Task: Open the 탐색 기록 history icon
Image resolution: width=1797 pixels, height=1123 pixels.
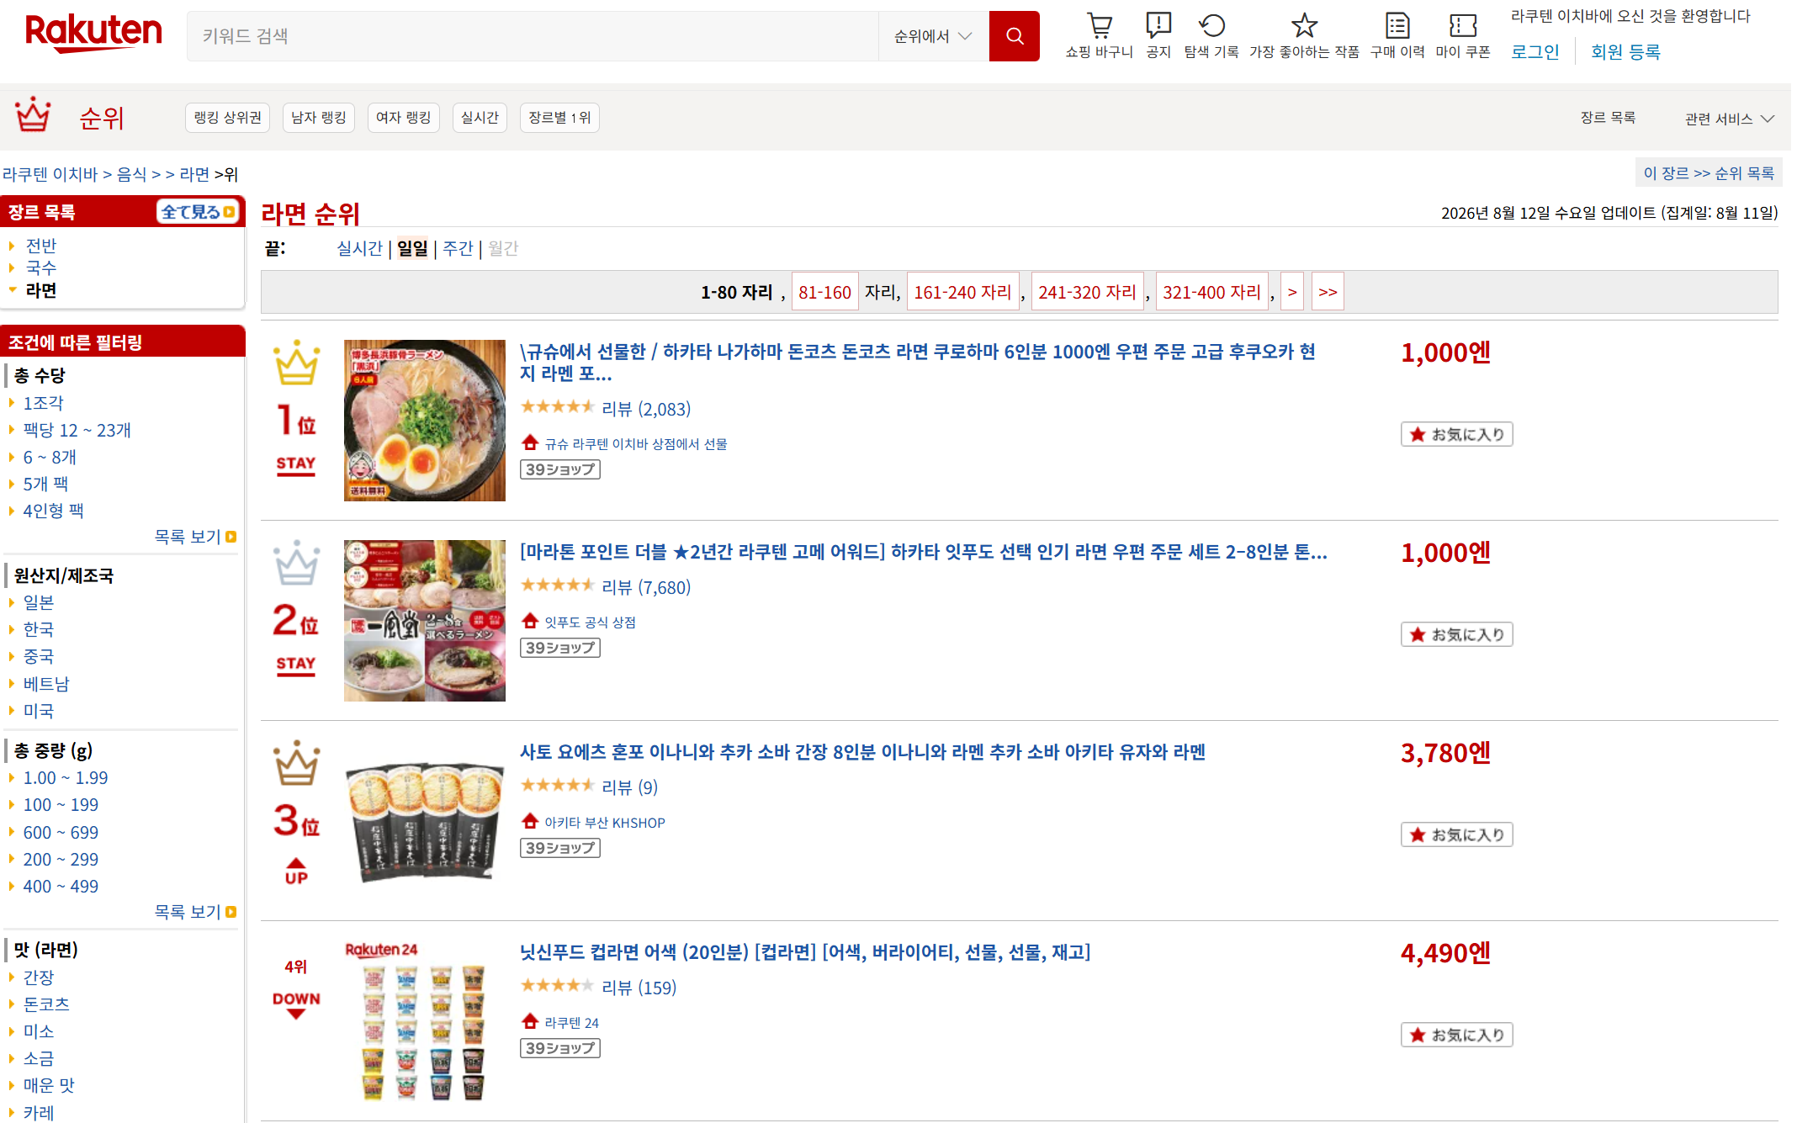Action: tap(1211, 25)
